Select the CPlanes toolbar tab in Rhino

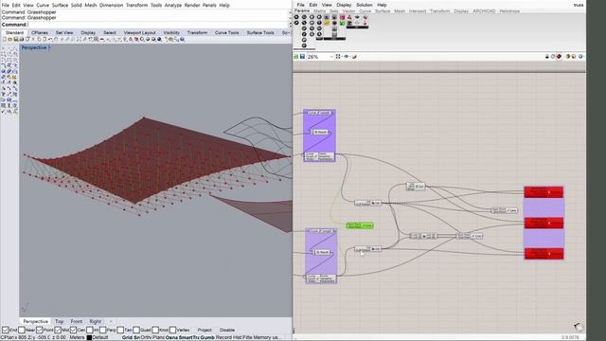tap(40, 33)
